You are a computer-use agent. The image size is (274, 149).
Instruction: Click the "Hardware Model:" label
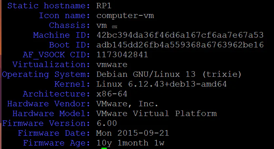coord(51,113)
